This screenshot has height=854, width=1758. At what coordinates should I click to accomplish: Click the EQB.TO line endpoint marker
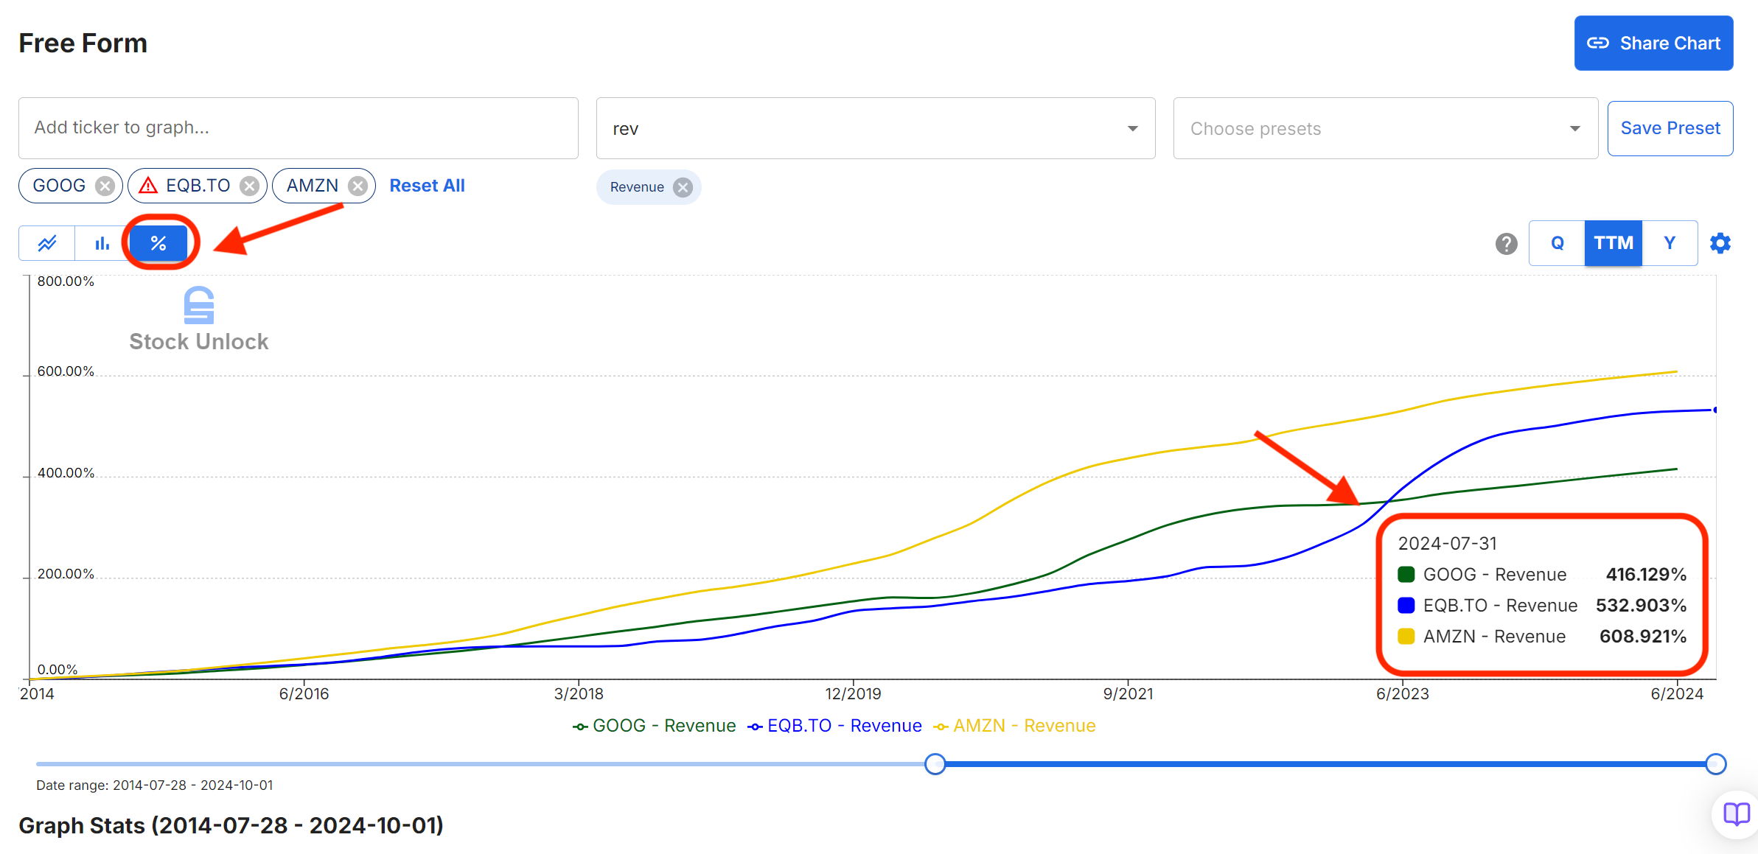[x=1715, y=410]
